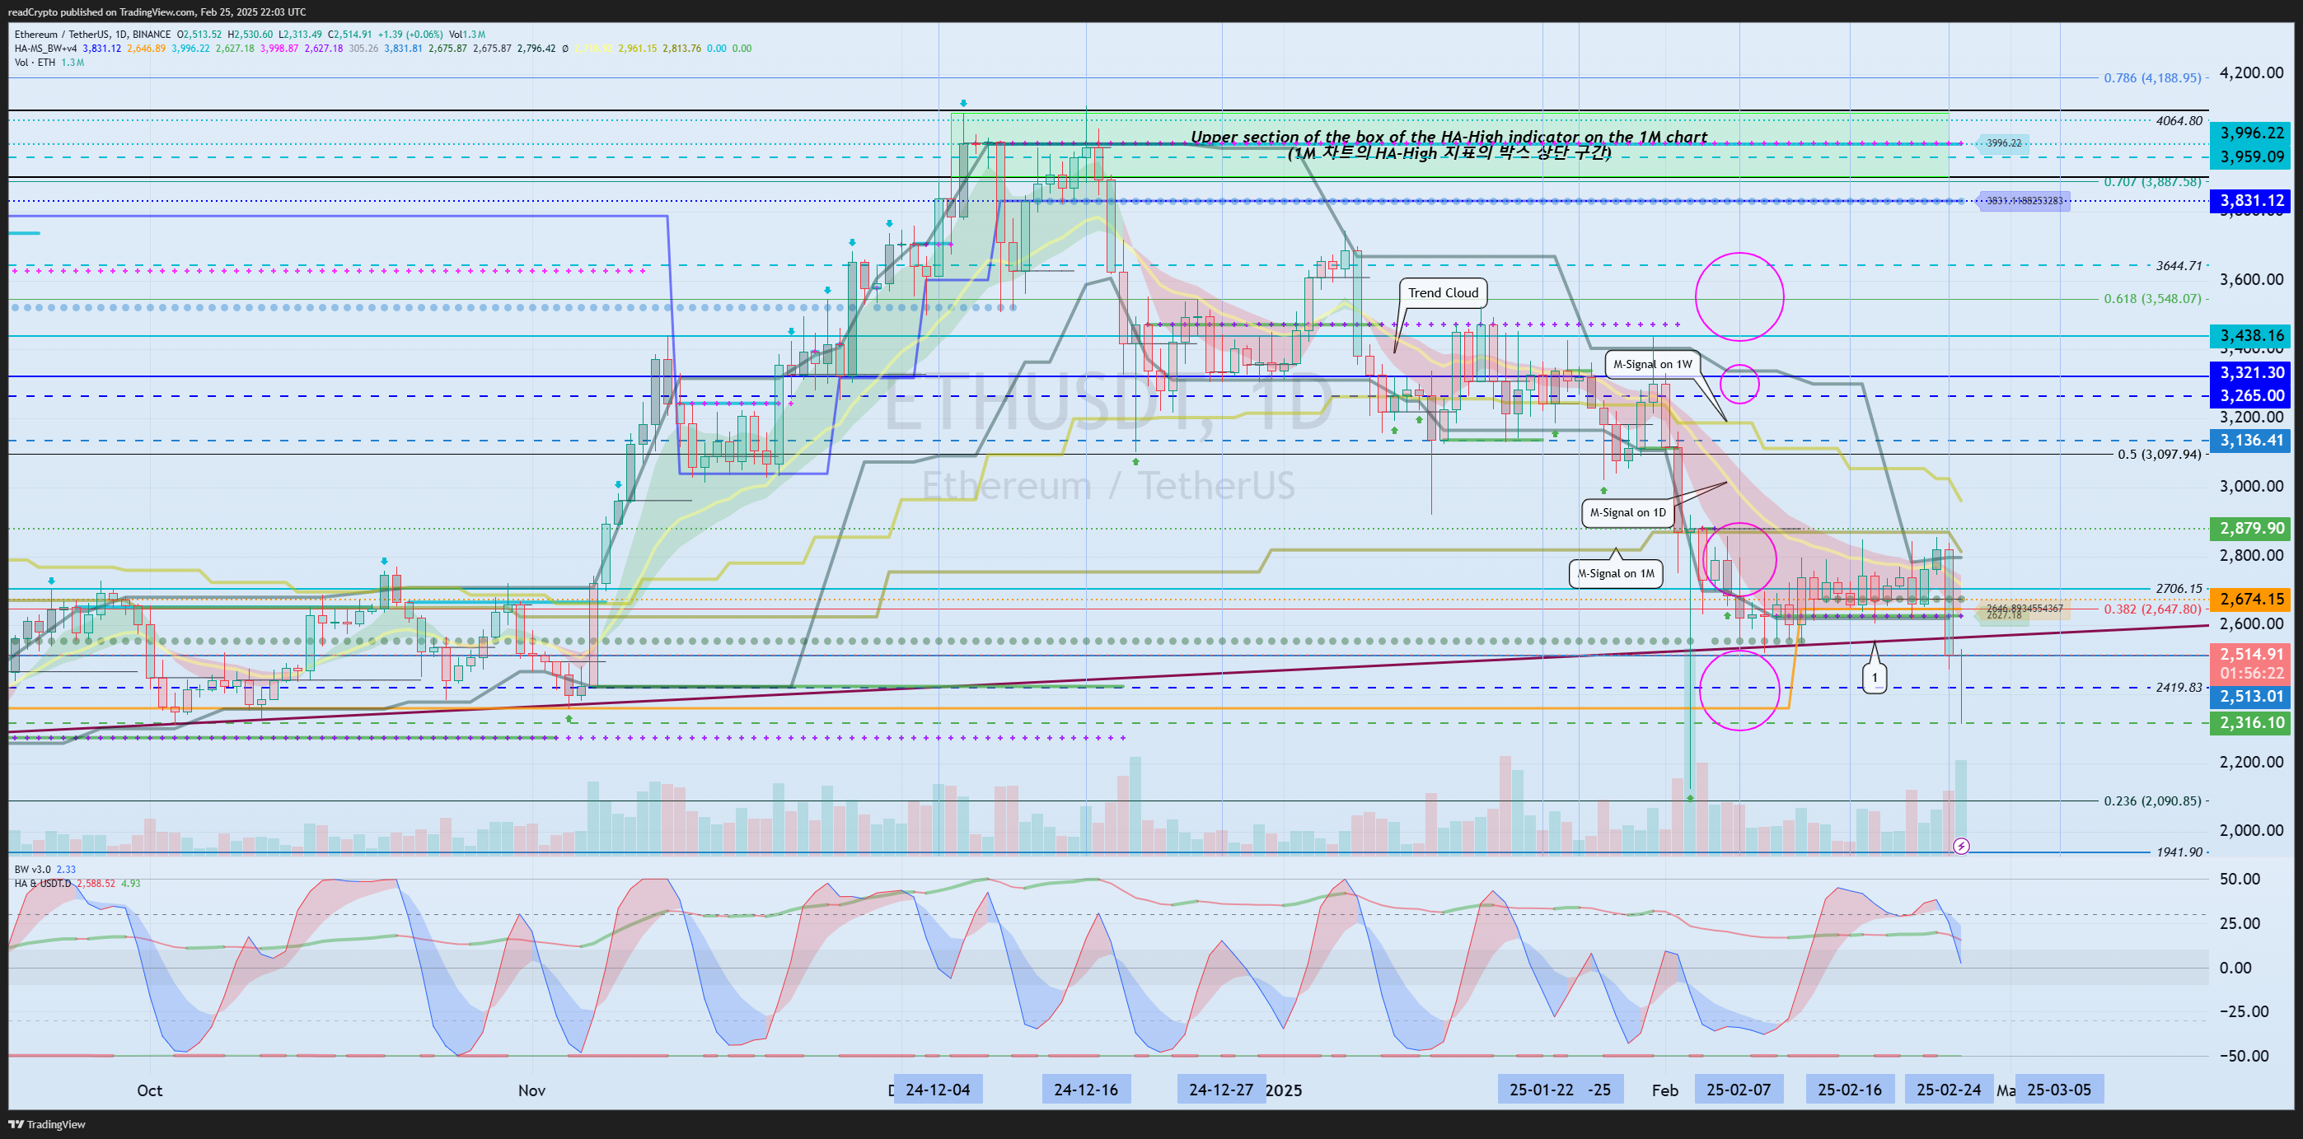Click the 50.00 oscillator axis value
This screenshot has height=1139, width=2303.
tap(2240, 879)
